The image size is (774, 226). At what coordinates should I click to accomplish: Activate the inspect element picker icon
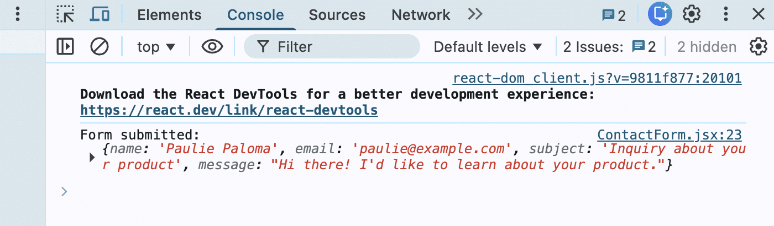(x=65, y=15)
